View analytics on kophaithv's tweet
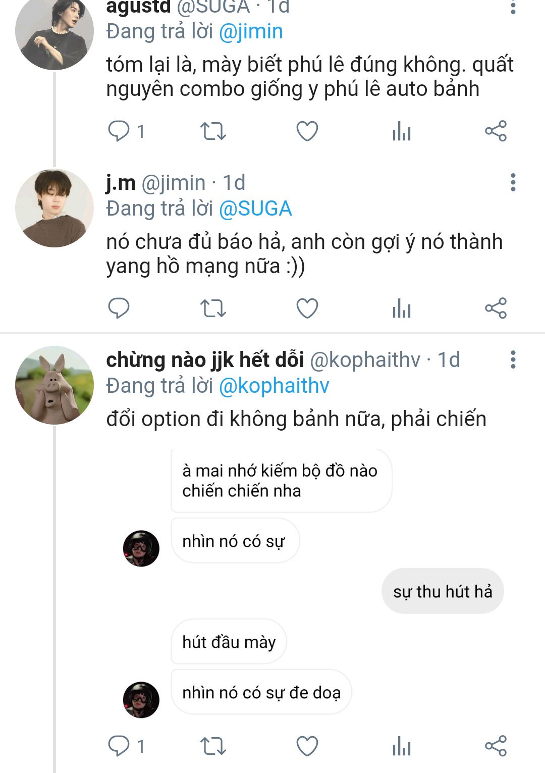This screenshot has height=773, width=545. click(x=402, y=746)
